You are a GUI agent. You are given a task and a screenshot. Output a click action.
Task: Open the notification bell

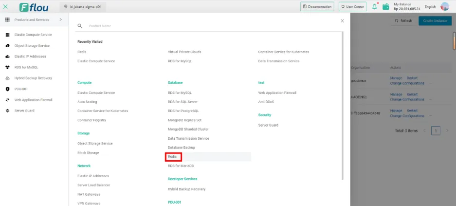pos(375,6)
